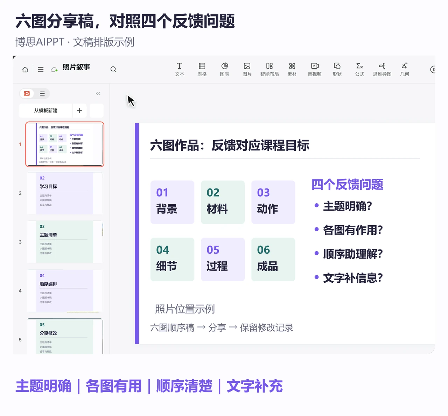Click bullet text 顺序助理解?
Image resolution: width=448 pixels, height=416 pixels.
(x=353, y=254)
